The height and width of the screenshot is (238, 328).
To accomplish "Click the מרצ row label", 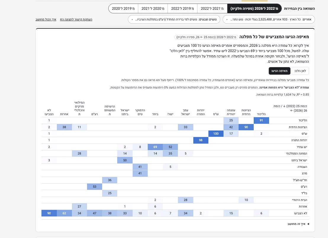I will [x=304, y=173].
